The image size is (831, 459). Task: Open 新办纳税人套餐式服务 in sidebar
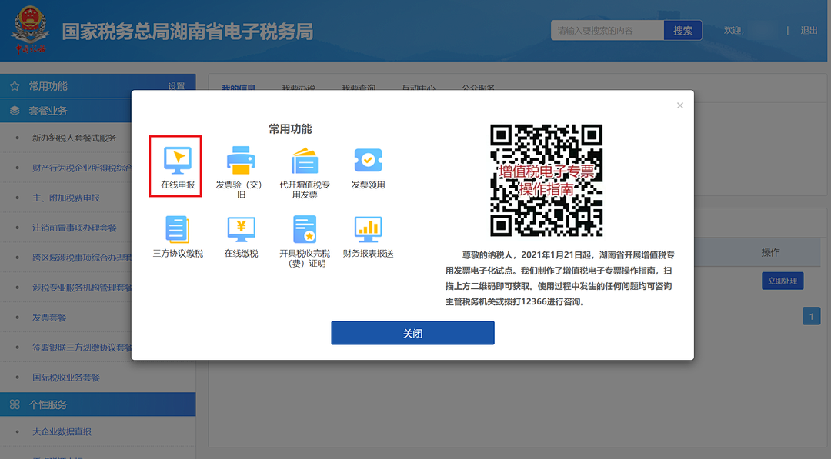(74, 138)
